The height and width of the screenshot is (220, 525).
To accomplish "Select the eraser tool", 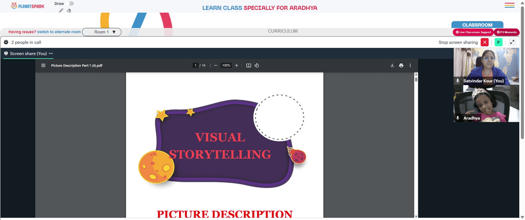I will pyautogui.click(x=69, y=11).
